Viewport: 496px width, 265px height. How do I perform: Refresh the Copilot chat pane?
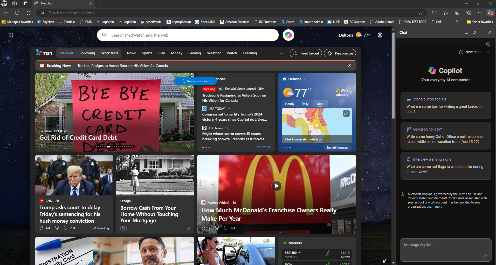point(474,32)
